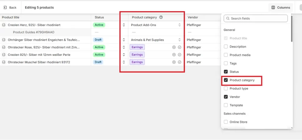This screenshot has width=302, height=140.
Task: Click the disabled Product title checkbox
Action: tap(226, 38)
